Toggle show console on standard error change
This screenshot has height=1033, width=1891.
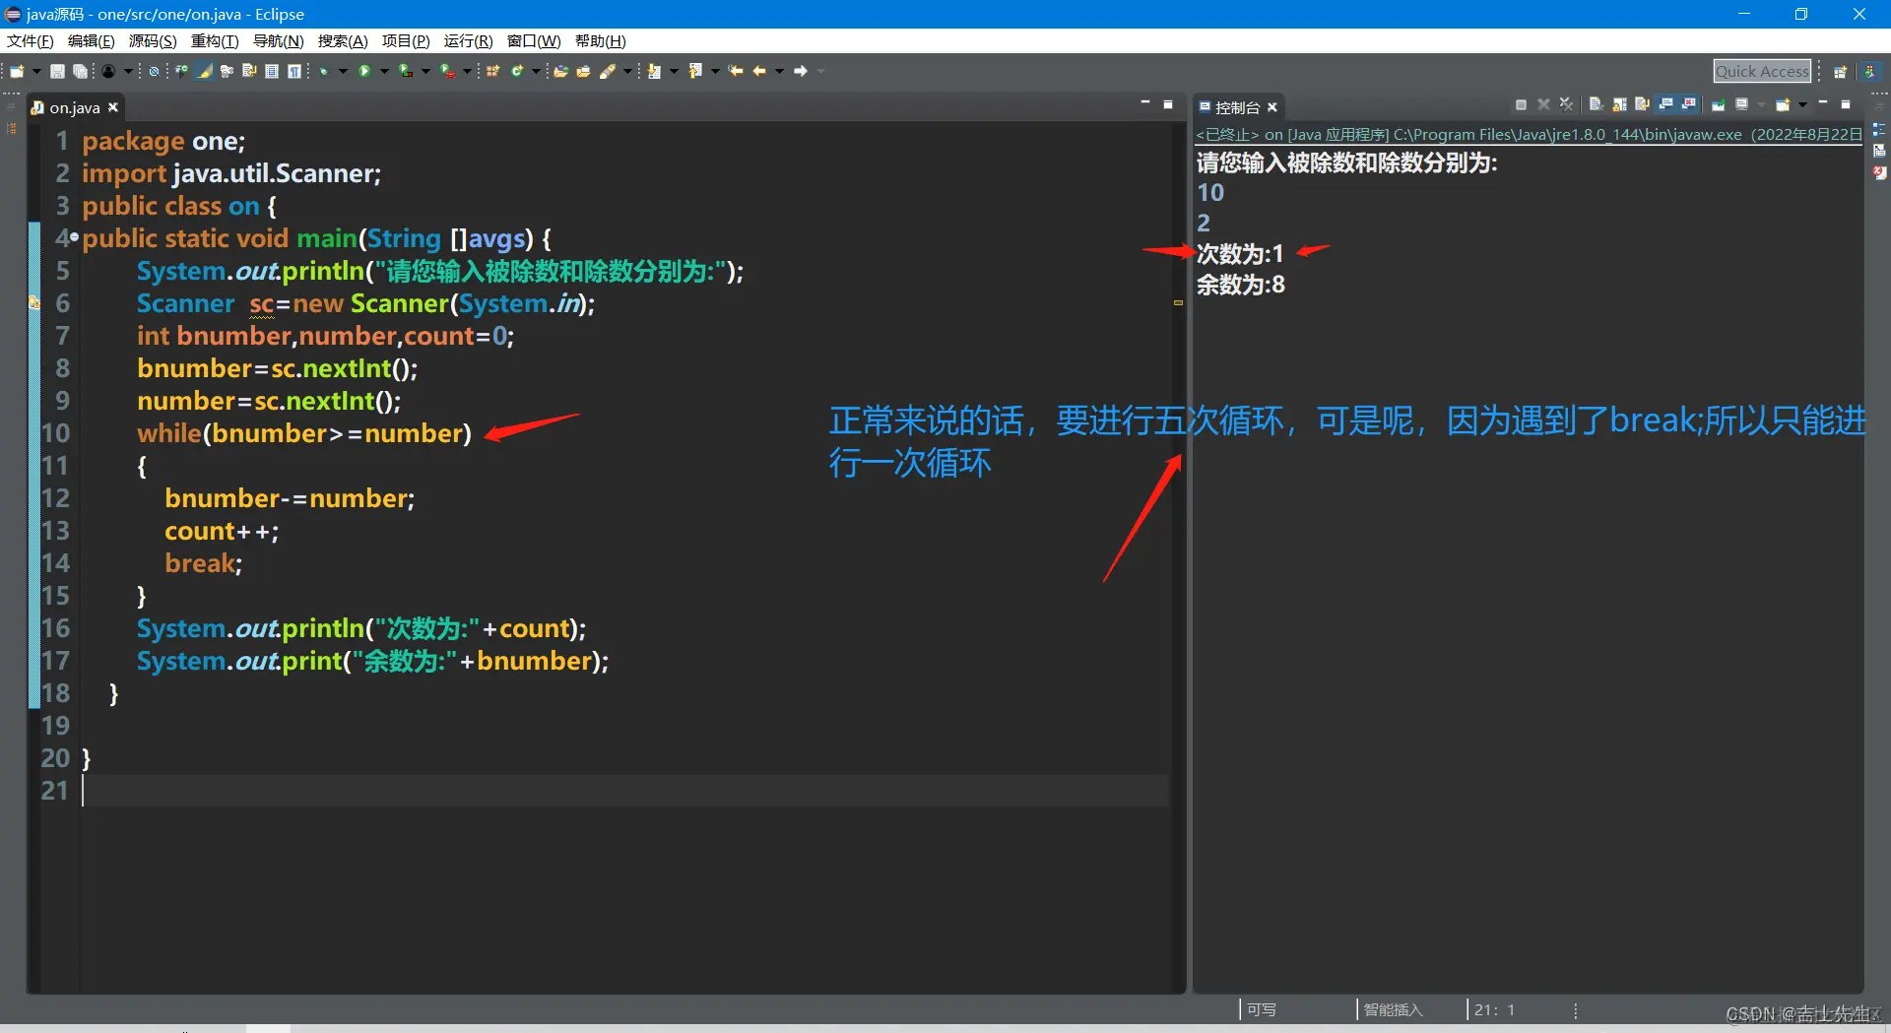pos(1688,104)
